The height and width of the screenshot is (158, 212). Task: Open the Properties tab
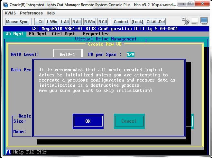[96, 34]
